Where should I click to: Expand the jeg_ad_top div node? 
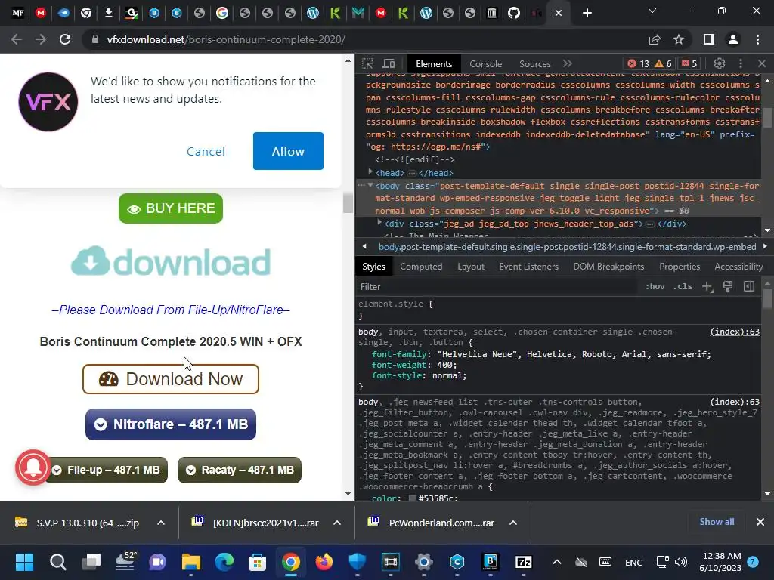(x=379, y=223)
